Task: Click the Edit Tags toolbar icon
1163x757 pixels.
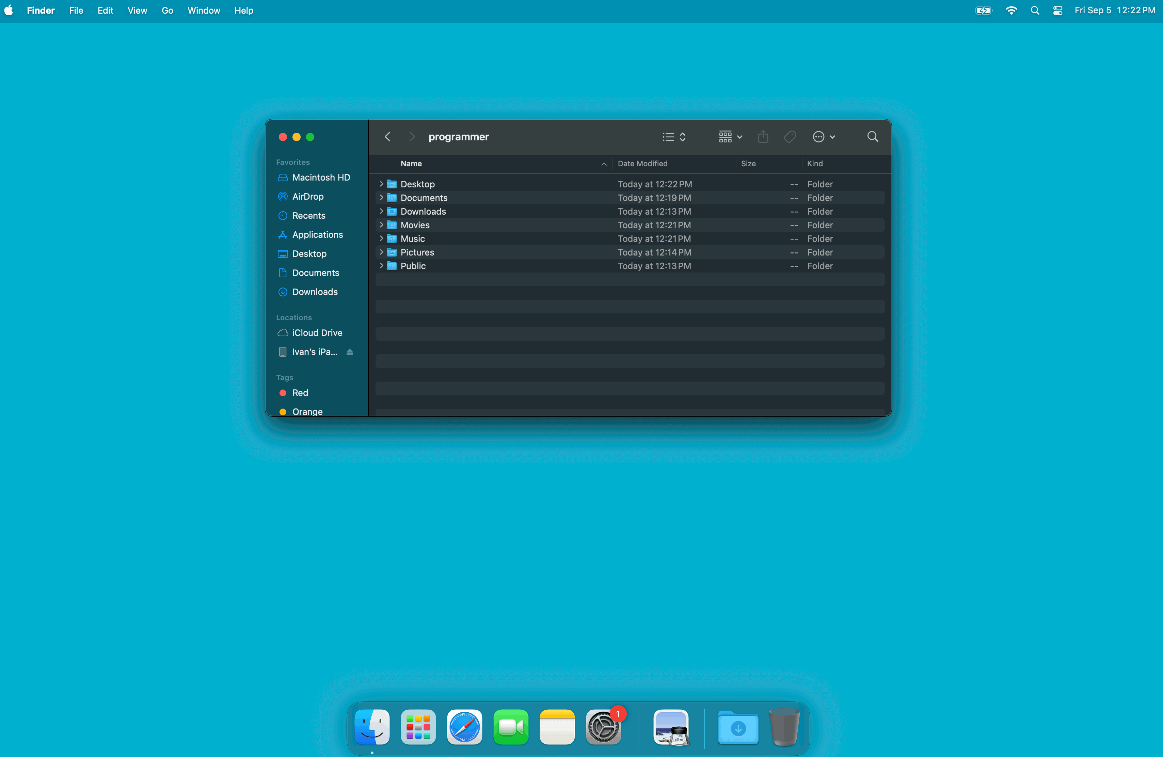Action: [x=790, y=137]
